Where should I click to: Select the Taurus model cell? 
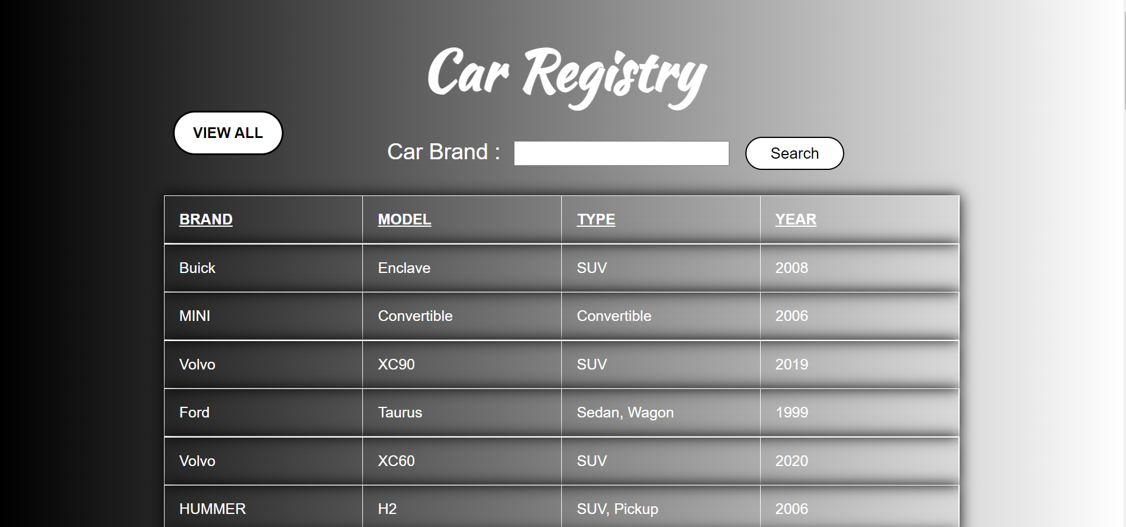(x=462, y=413)
